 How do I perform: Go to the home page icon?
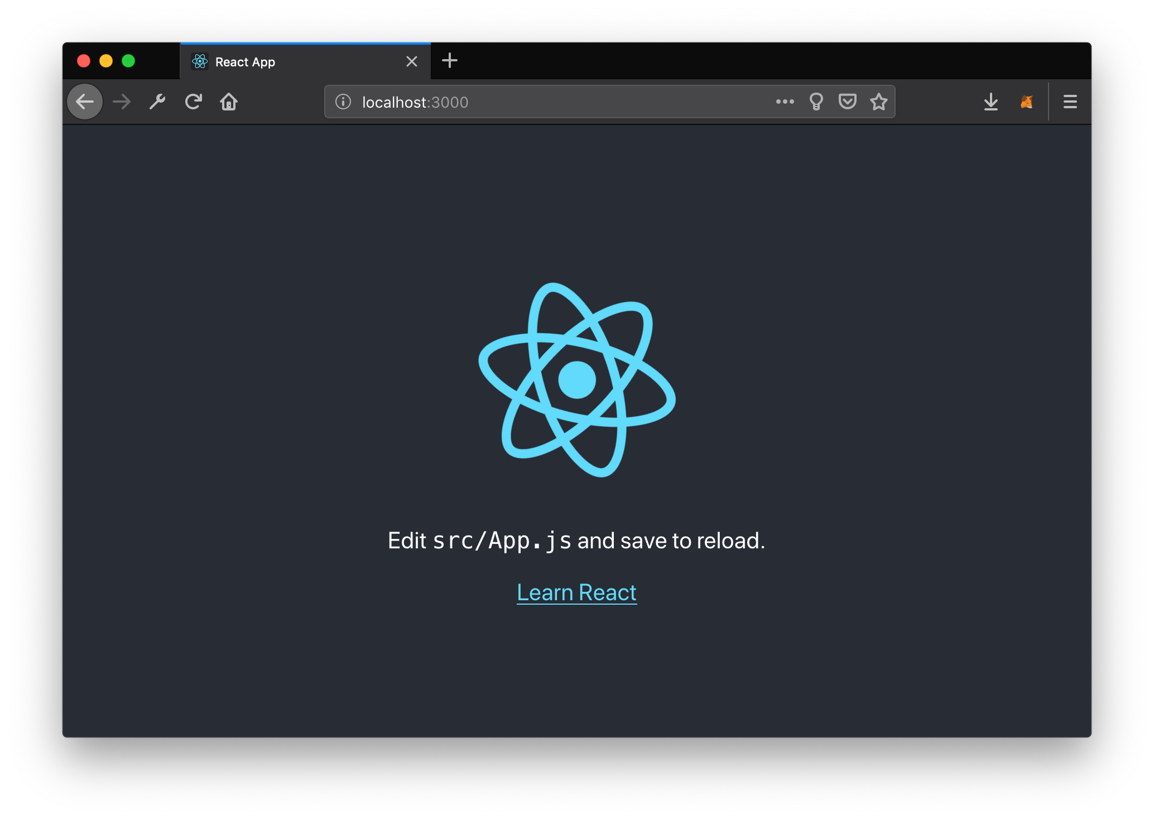[x=229, y=102]
